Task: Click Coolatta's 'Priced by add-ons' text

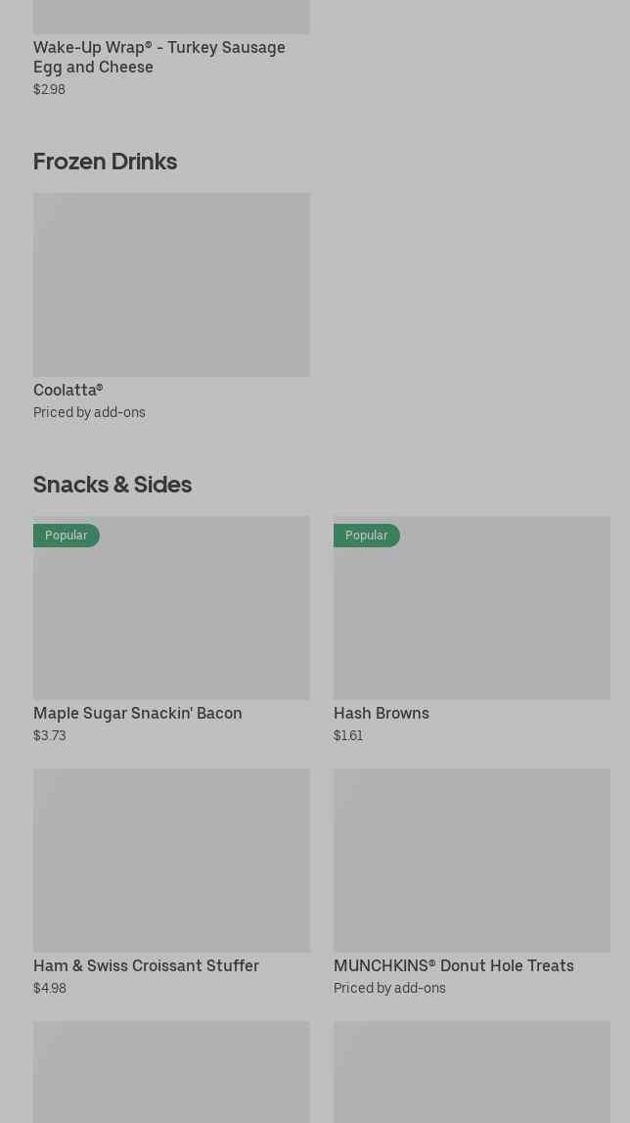Action: pos(89,412)
